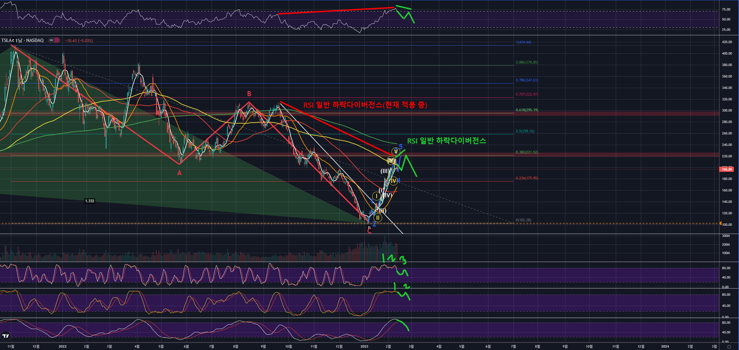
Task: Select red RSI divergence text annotation
Action: pyautogui.click(x=365, y=105)
